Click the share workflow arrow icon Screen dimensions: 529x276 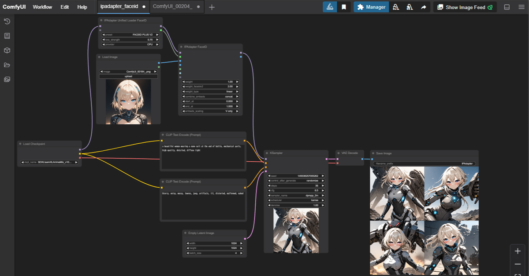click(x=423, y=7)
